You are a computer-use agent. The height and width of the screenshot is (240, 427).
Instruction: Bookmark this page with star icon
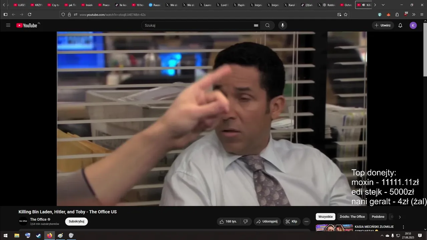click(346, 15)
